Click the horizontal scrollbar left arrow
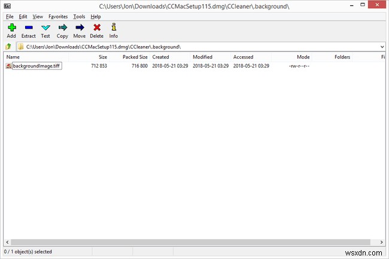Screen dimensions: 389x259 pos(7,242)
